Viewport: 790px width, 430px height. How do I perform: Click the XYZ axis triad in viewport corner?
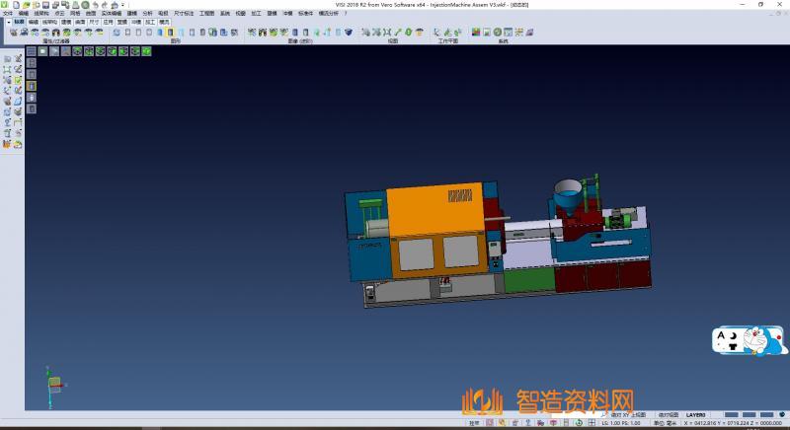click(x=54, y=381)
